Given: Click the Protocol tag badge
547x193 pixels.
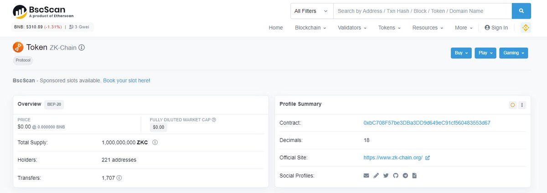Looking at the screenshot, I should [23, 60].
